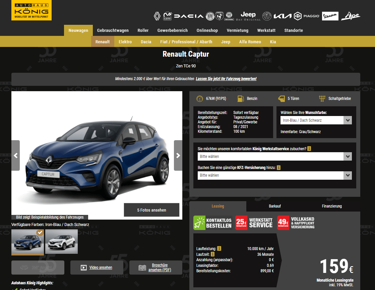Screen dimensions: 375x290
Task: Show info about KFZ-Versicherung
Action: pos(278,168)
